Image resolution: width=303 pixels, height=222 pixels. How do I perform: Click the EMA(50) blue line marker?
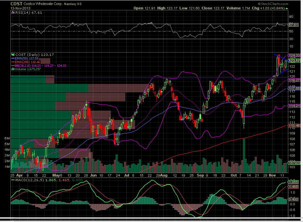(x=13, y=59)
